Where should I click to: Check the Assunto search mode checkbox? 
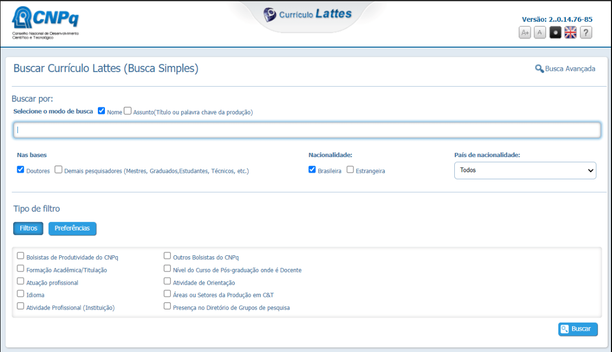tap(128, 111)
